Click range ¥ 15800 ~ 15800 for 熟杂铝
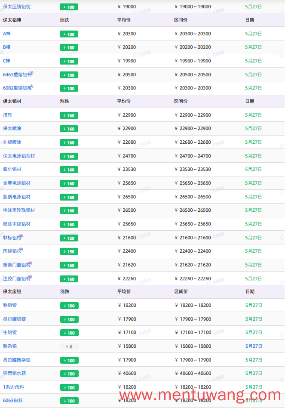The image size is (285, 408). pyautogui.click(x=193, y=346)
